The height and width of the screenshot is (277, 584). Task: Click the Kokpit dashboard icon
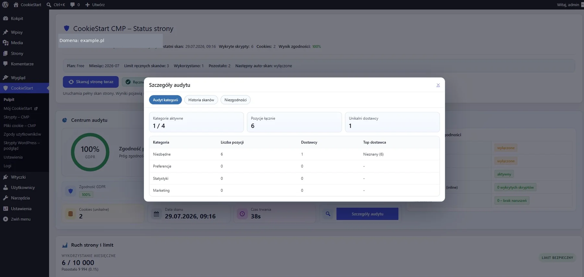pyautogui.click(x=6, y=18)
